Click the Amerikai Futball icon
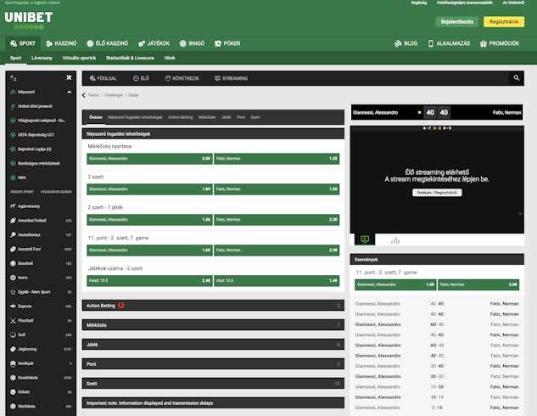The image size is (537, 416). tap(13, 221)
